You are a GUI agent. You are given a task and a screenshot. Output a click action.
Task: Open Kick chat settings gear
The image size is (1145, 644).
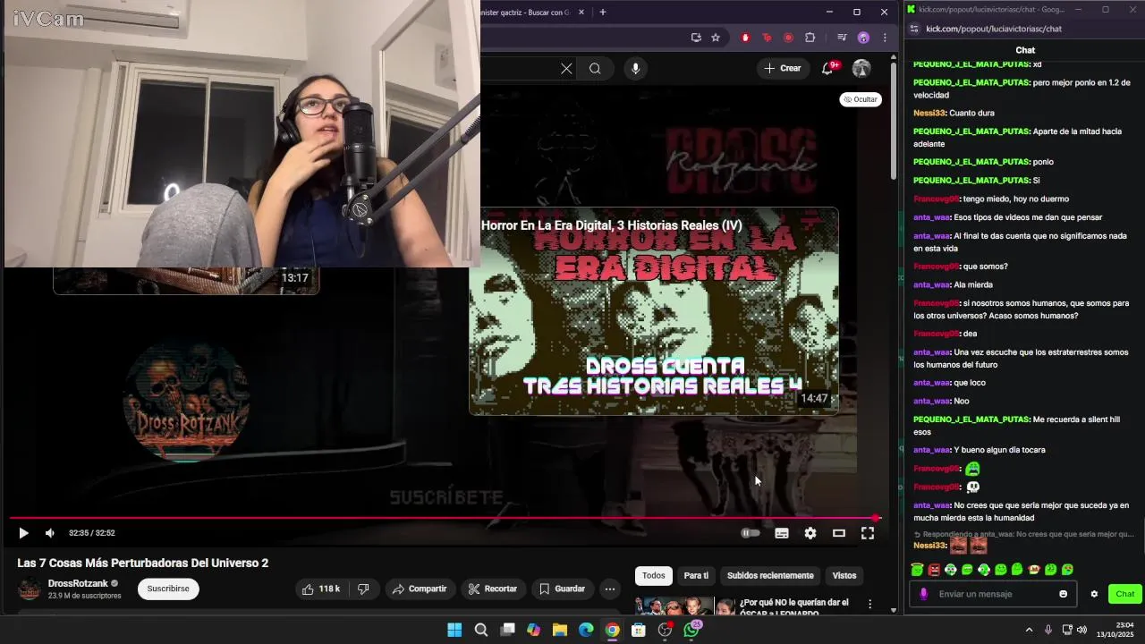[1093, 594]
